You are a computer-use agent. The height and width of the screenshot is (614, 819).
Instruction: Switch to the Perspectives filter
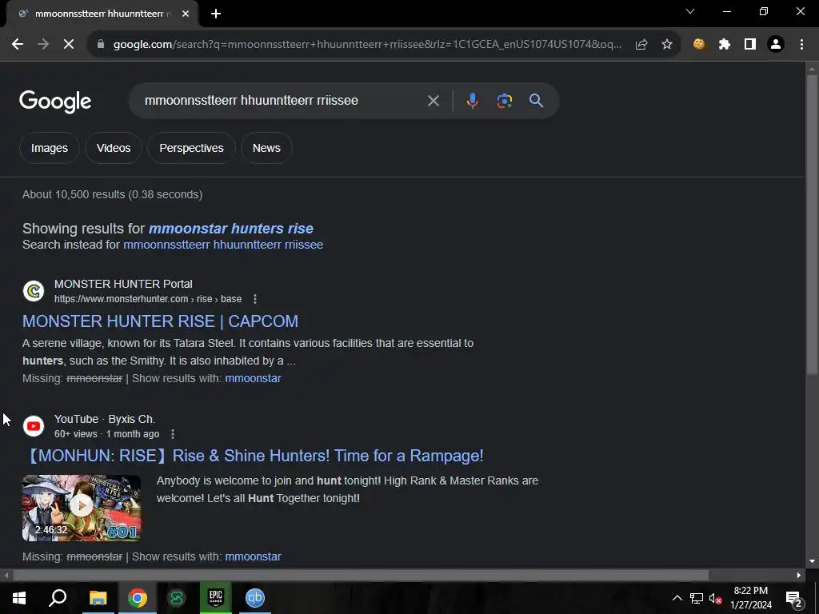click(191, 148)
